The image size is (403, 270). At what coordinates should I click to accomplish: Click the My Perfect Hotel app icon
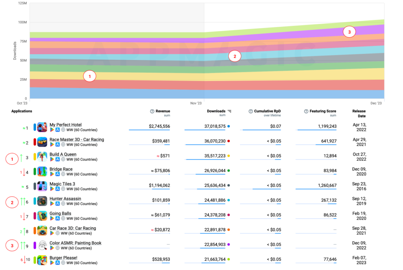pos(43,127)
